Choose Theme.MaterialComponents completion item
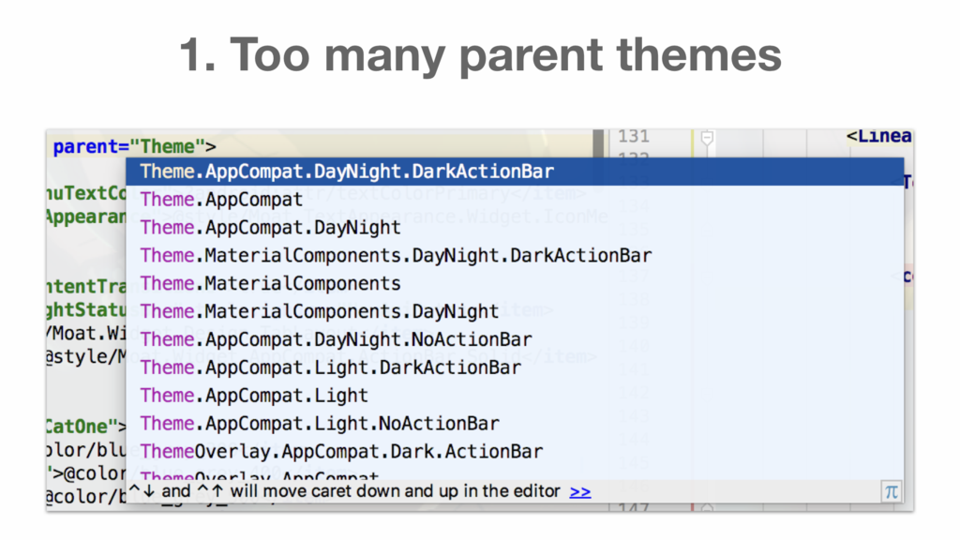Viewport: 960px width, 540px height. tap(515, 283)
